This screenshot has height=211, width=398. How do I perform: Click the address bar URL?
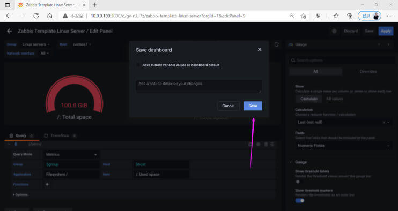pyautogui.click(x=168, y=16)
